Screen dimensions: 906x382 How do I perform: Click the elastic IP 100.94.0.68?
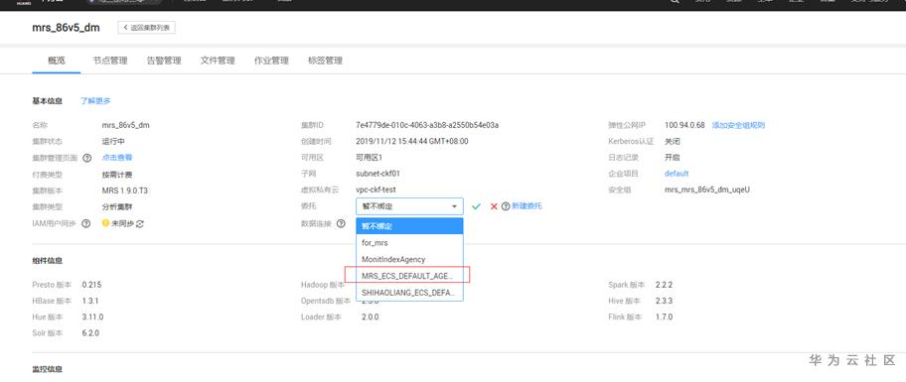[684, 125]
